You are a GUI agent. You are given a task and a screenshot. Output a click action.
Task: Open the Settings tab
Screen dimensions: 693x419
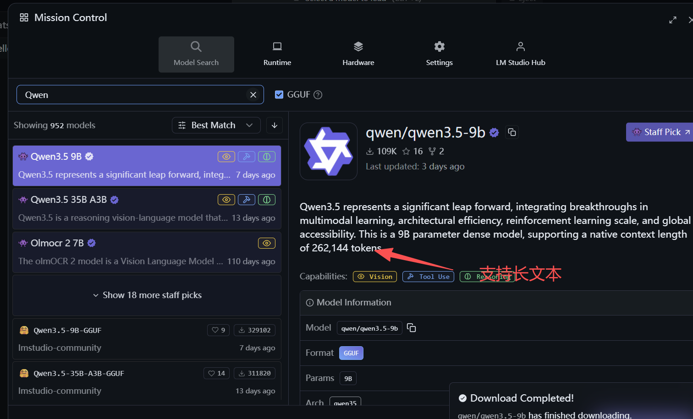440,54
